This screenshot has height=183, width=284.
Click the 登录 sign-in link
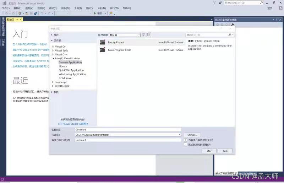point(270,8)
